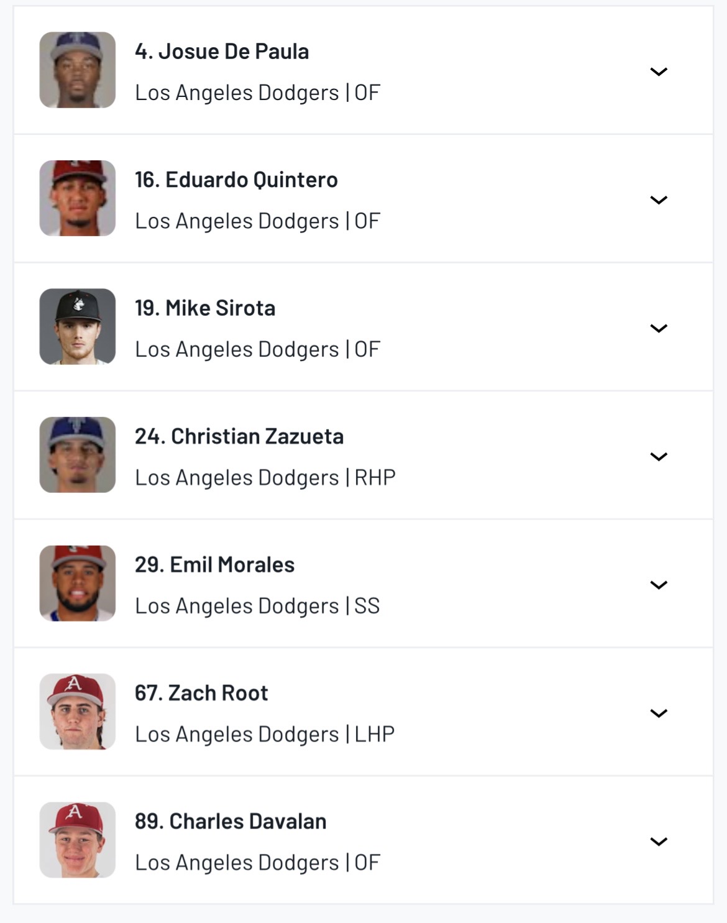Click Eduardo Quintero's headshot photo

tap(78, 198)
